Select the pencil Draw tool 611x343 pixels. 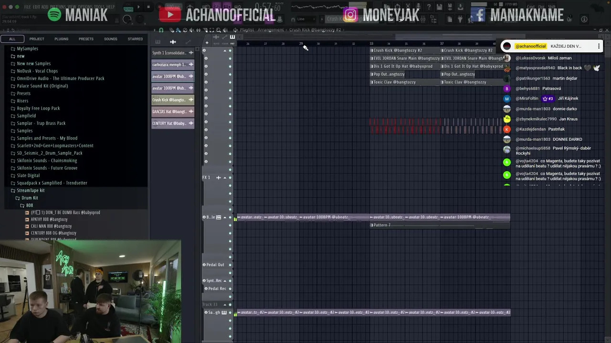tap(172, 30)
